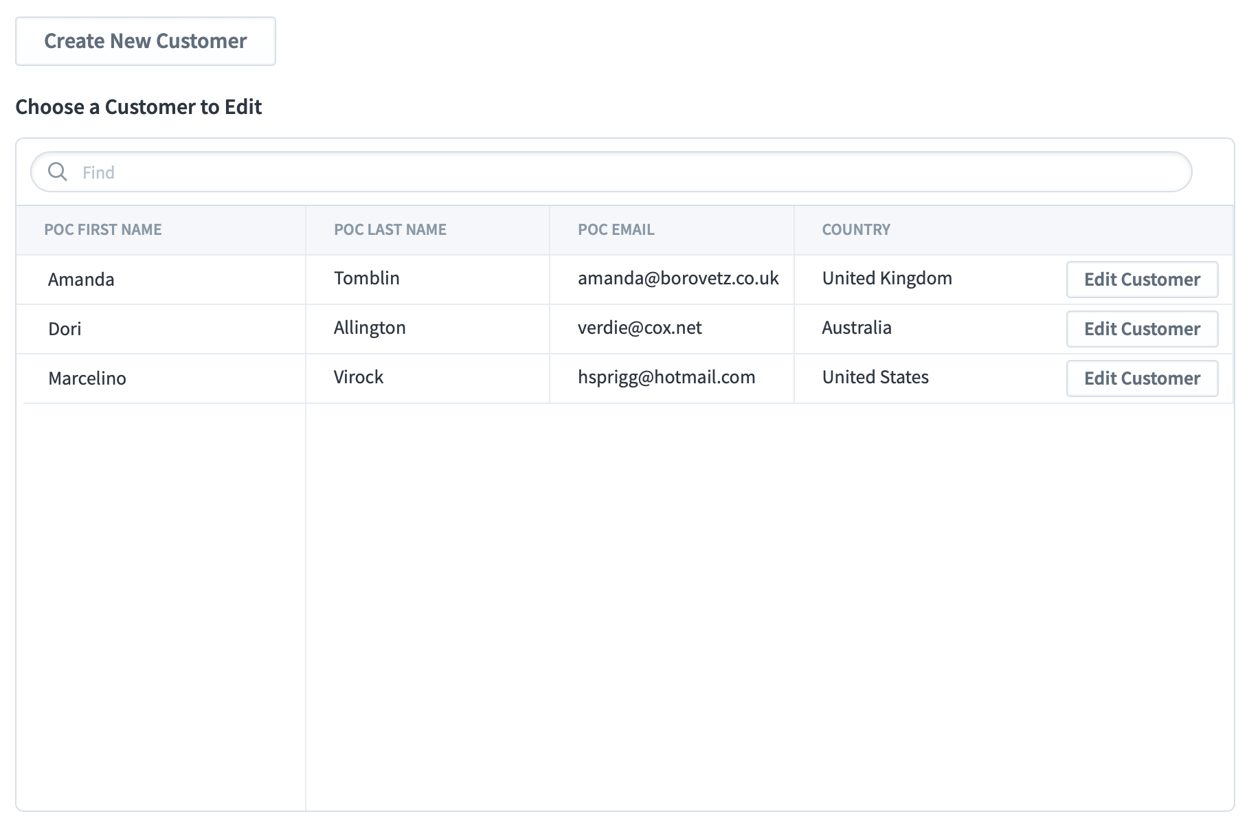
Task: Edit Customer in the Dori Allington row
Action: tap(1142, 329)
